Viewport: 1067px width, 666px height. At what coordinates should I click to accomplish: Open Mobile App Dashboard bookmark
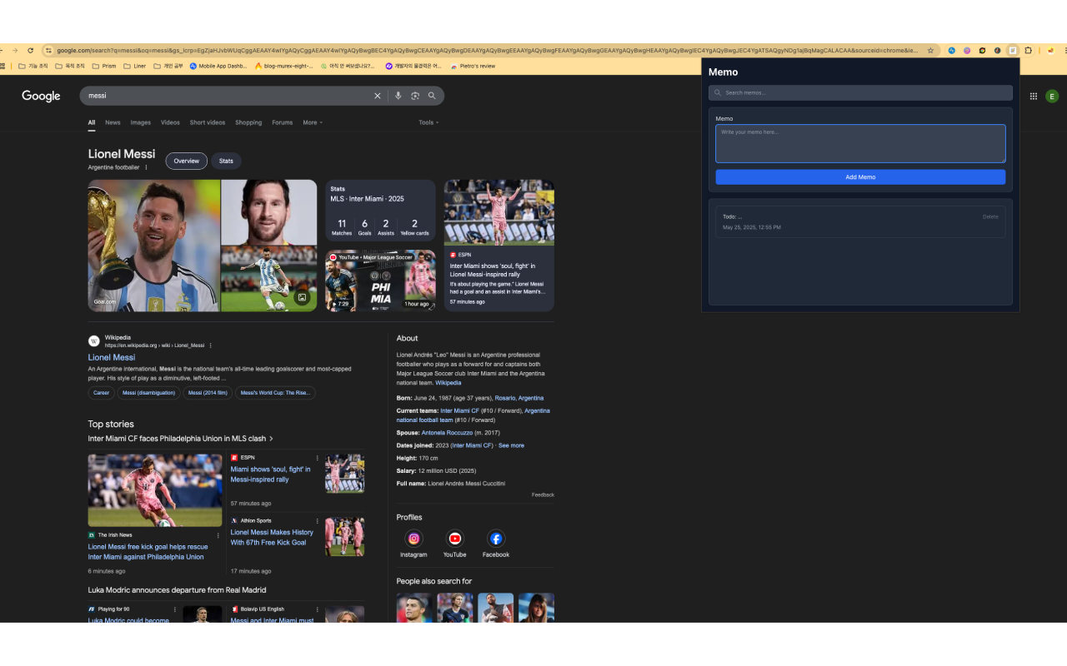tap(218, 66)
